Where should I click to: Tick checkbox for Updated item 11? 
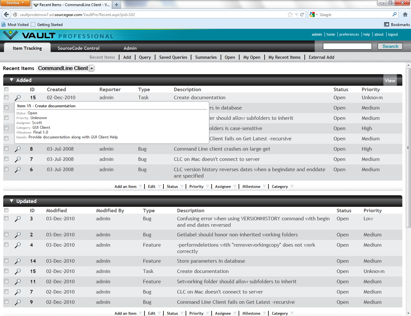pyautogui.click(x=6, y=281)
